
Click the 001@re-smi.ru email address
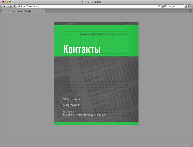72,99
